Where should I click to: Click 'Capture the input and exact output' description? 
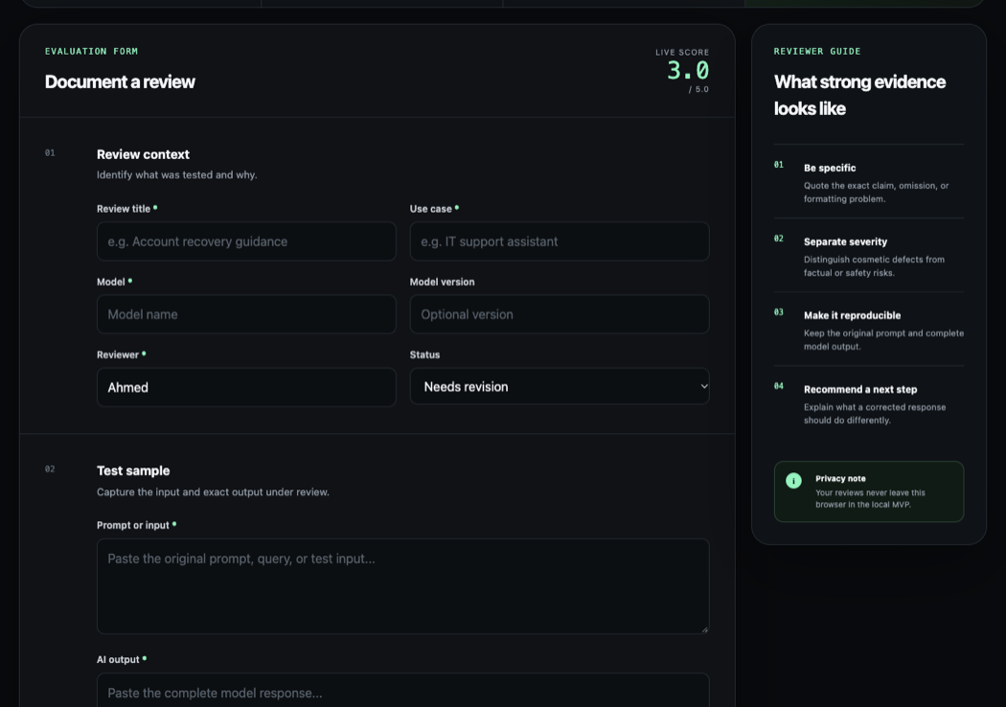tap(213, 492)
